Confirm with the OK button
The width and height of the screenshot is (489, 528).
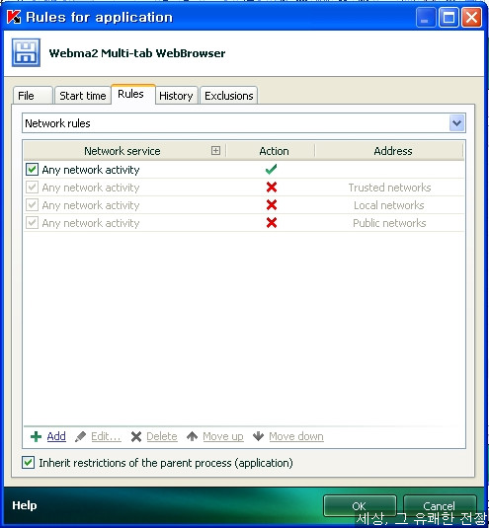pos(360,505)
